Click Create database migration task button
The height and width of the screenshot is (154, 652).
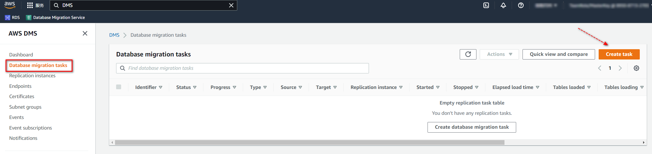[472, 127]
